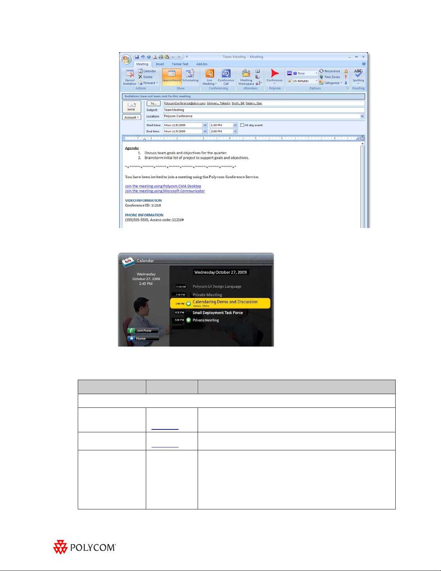Click Join the meeting using Polycom CMA Desktop
This screenshot has height=571, width=441.
pyautogui.click(x=163, y=186)
